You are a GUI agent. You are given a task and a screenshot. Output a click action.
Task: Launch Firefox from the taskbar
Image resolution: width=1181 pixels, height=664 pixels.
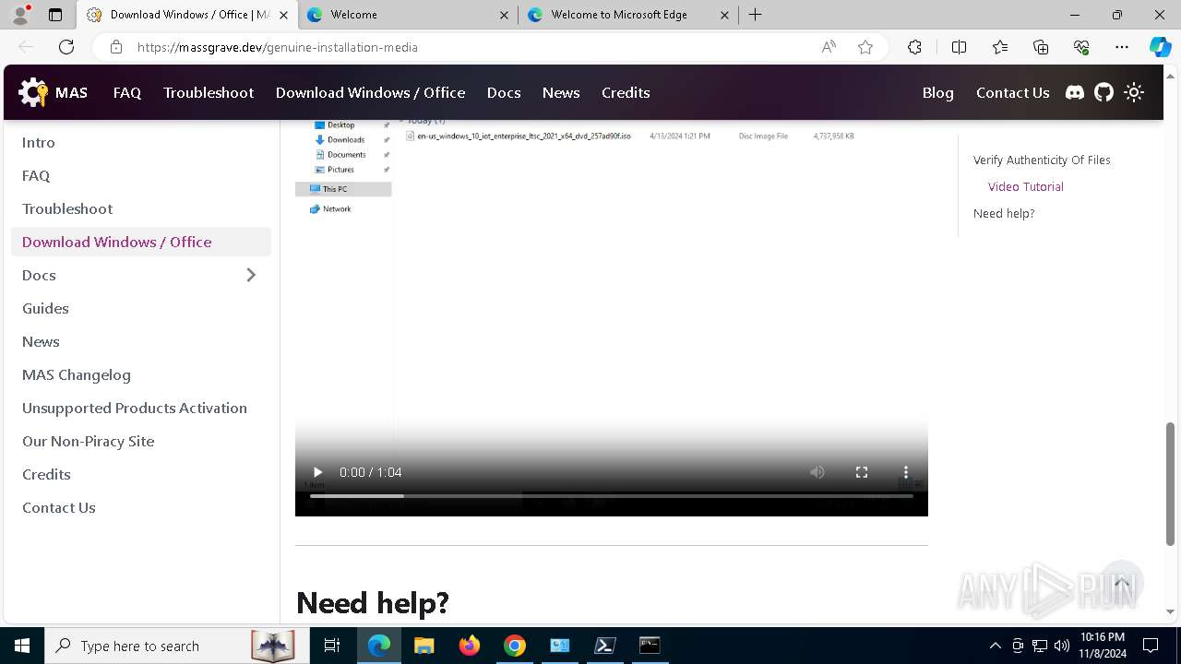click(x=470, y=646)
